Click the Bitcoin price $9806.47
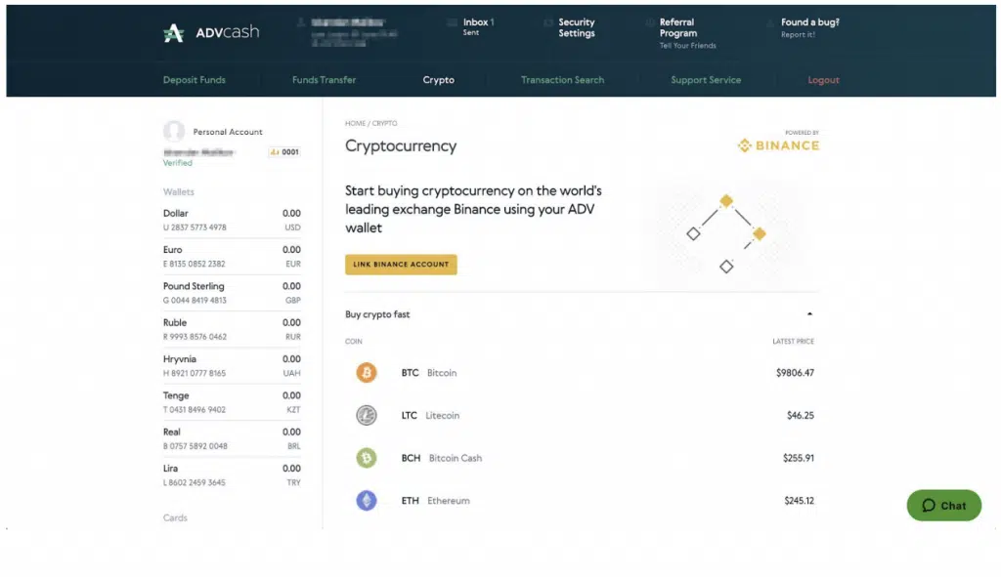 coord(795,372)
